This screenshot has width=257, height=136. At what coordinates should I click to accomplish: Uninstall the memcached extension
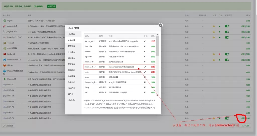153,67
